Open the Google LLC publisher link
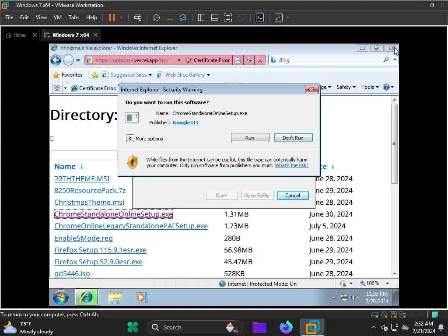Image resolution: width=448 pixels, height=336 pixels. point(186,122)
